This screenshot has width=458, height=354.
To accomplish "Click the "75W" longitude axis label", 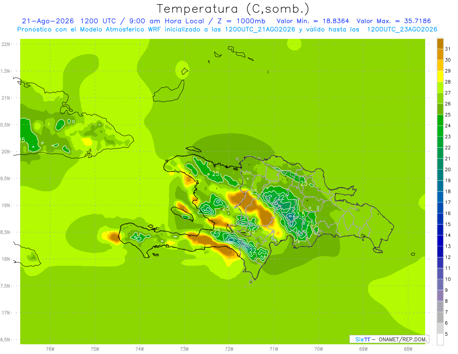I will click(95, 349).
